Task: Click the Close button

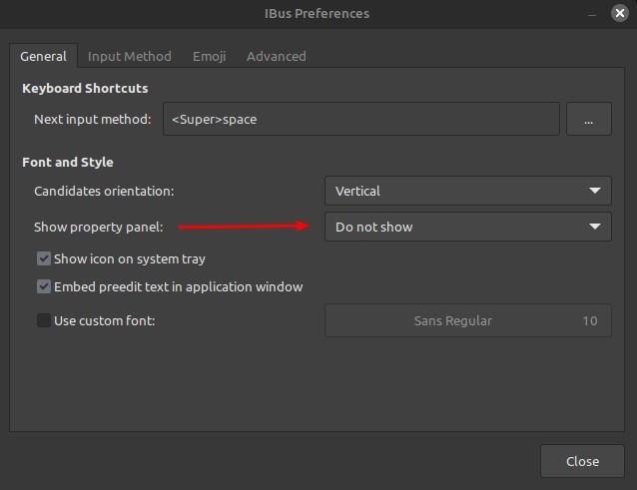Action: click(x=582, y=461)
